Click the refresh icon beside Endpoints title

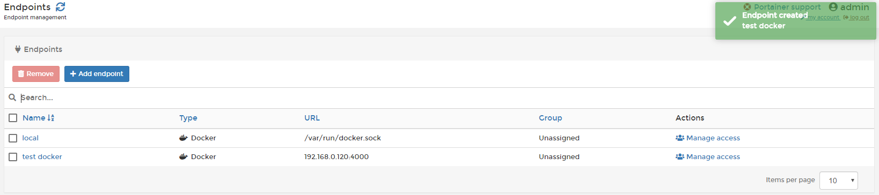(61, 6)
